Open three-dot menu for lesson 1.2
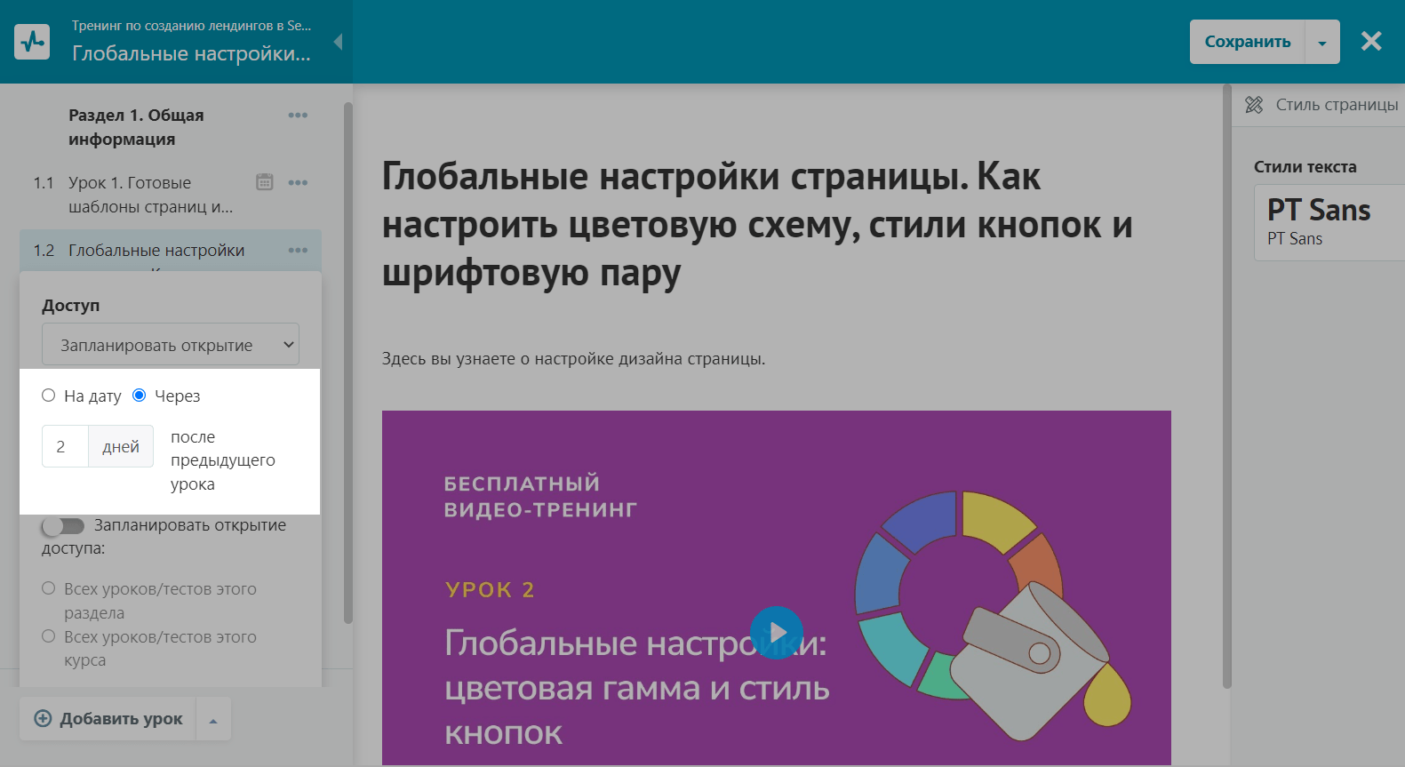1405x767 pixels. [298, 251]
